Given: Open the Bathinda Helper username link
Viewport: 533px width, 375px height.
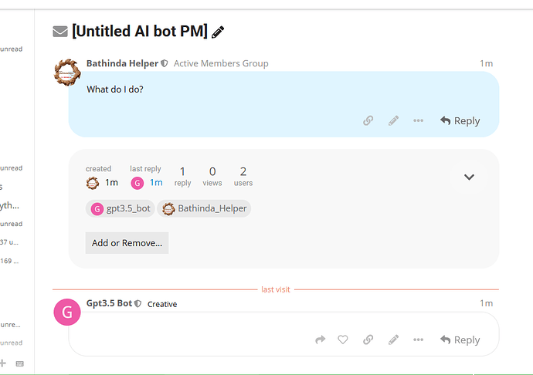Looking at the screenshot, I should [x=122, y=63].
